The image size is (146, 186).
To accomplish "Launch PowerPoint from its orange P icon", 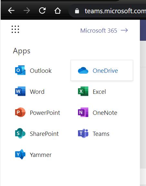I will point(20,112).
